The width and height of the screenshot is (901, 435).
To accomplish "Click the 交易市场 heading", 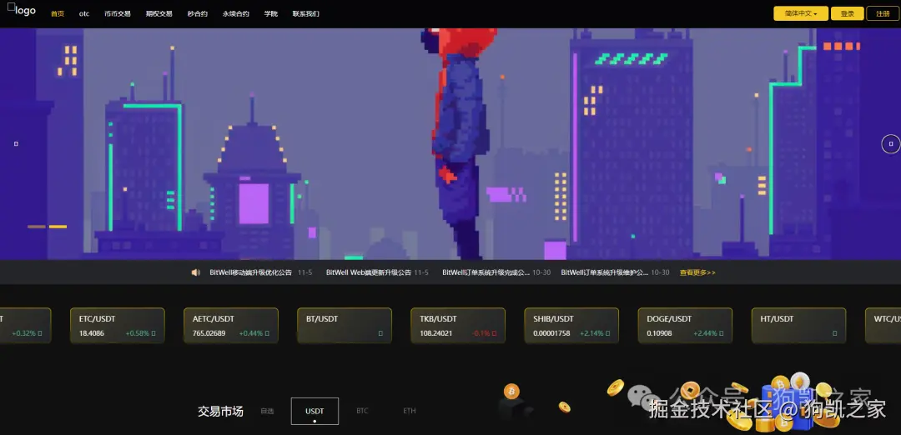I will [x=220, y=411].
